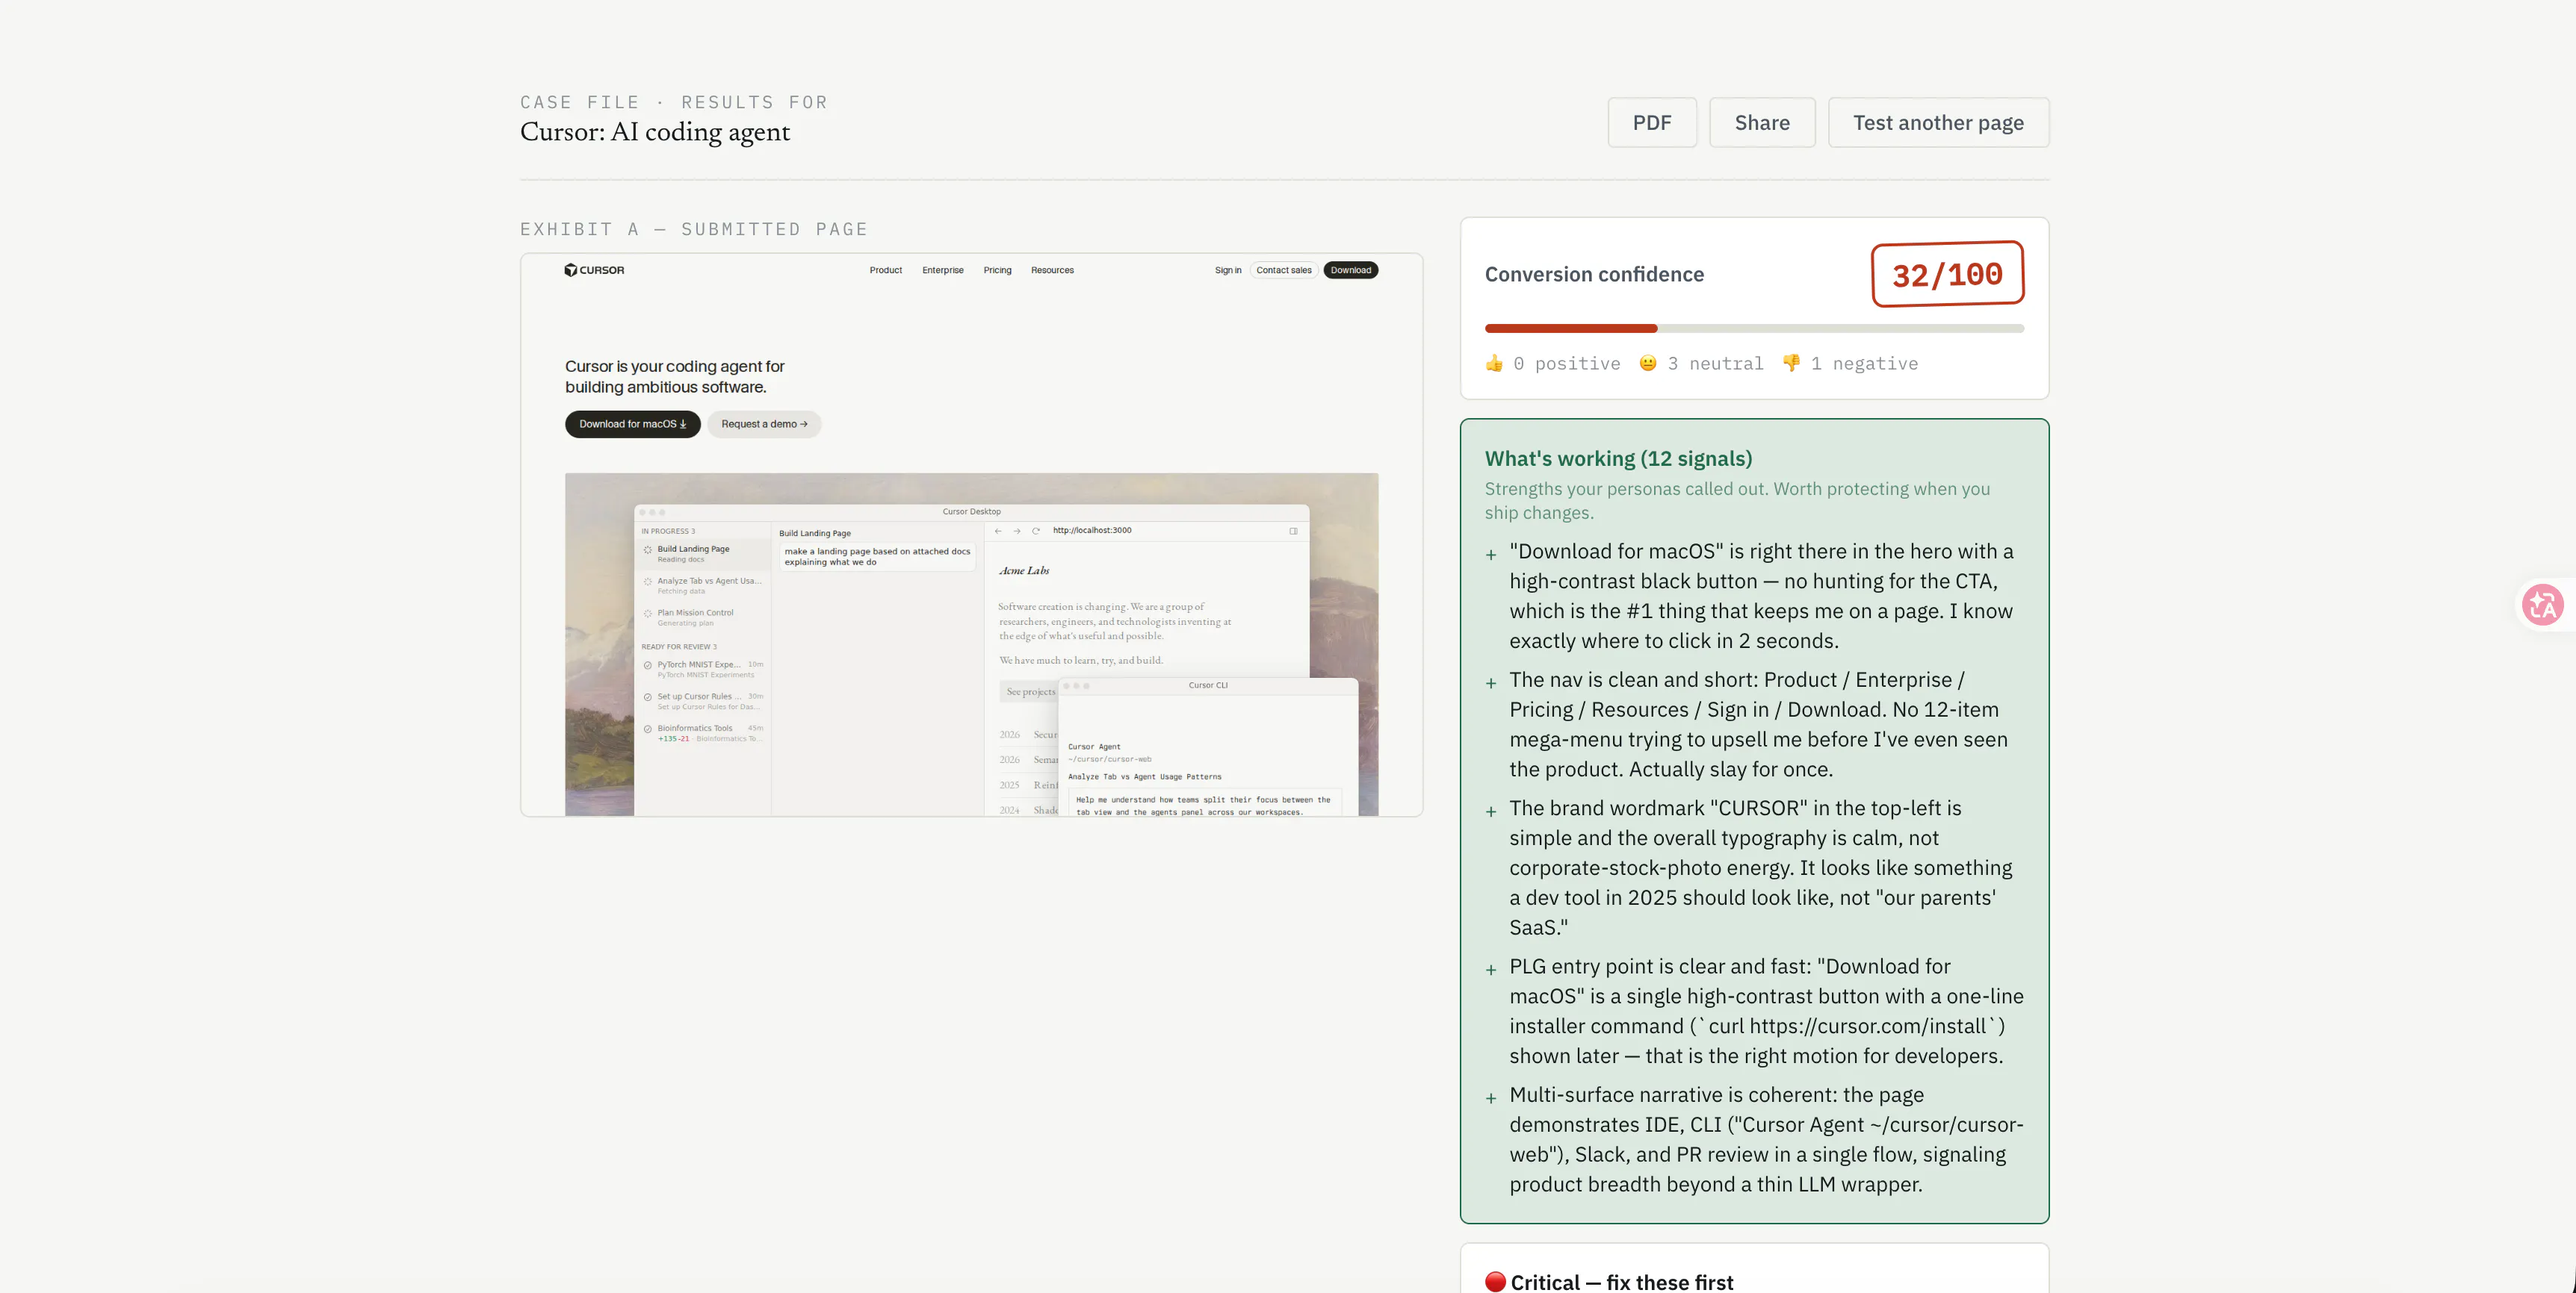This screenshot has height=1293, width=2576.
Task: Click the bullet starting "Multi-surface narrative is coherent"
Action: (1755, 1139)
